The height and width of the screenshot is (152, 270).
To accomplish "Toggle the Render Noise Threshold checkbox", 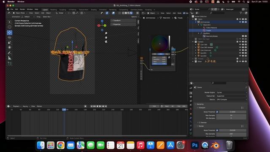I will pos(217,130).
